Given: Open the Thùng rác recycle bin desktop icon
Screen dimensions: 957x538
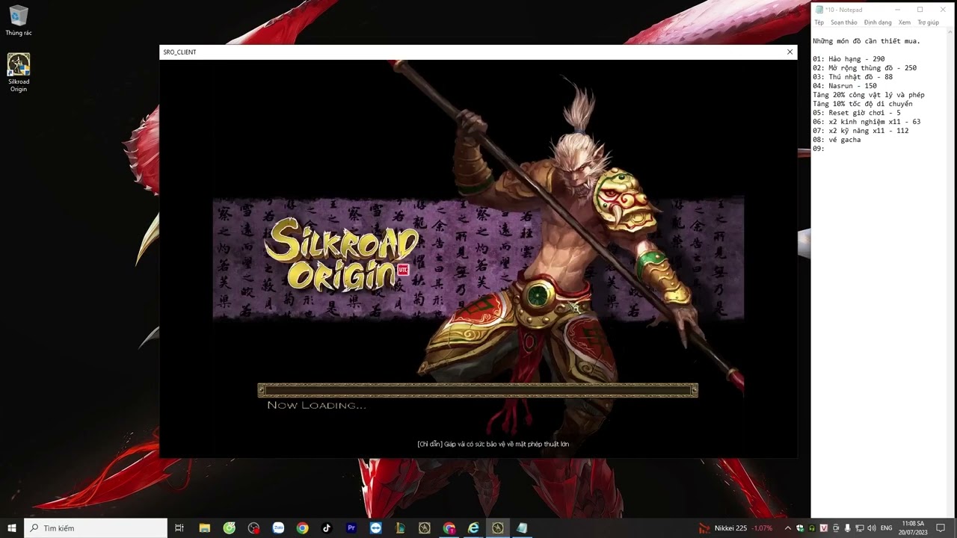Looking at the screenshot, I should pos(19,21).
